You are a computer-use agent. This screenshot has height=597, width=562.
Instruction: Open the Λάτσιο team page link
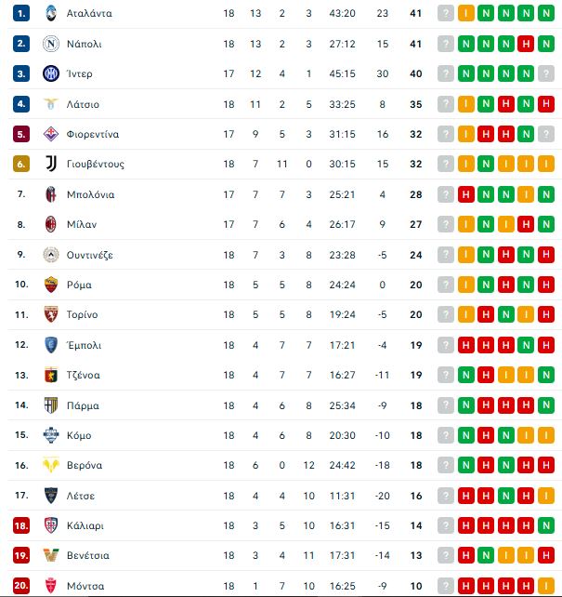83,104
